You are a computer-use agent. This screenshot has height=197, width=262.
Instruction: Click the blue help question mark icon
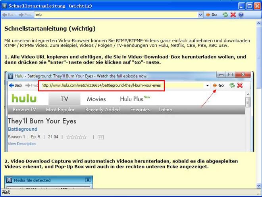coord(241,15)
